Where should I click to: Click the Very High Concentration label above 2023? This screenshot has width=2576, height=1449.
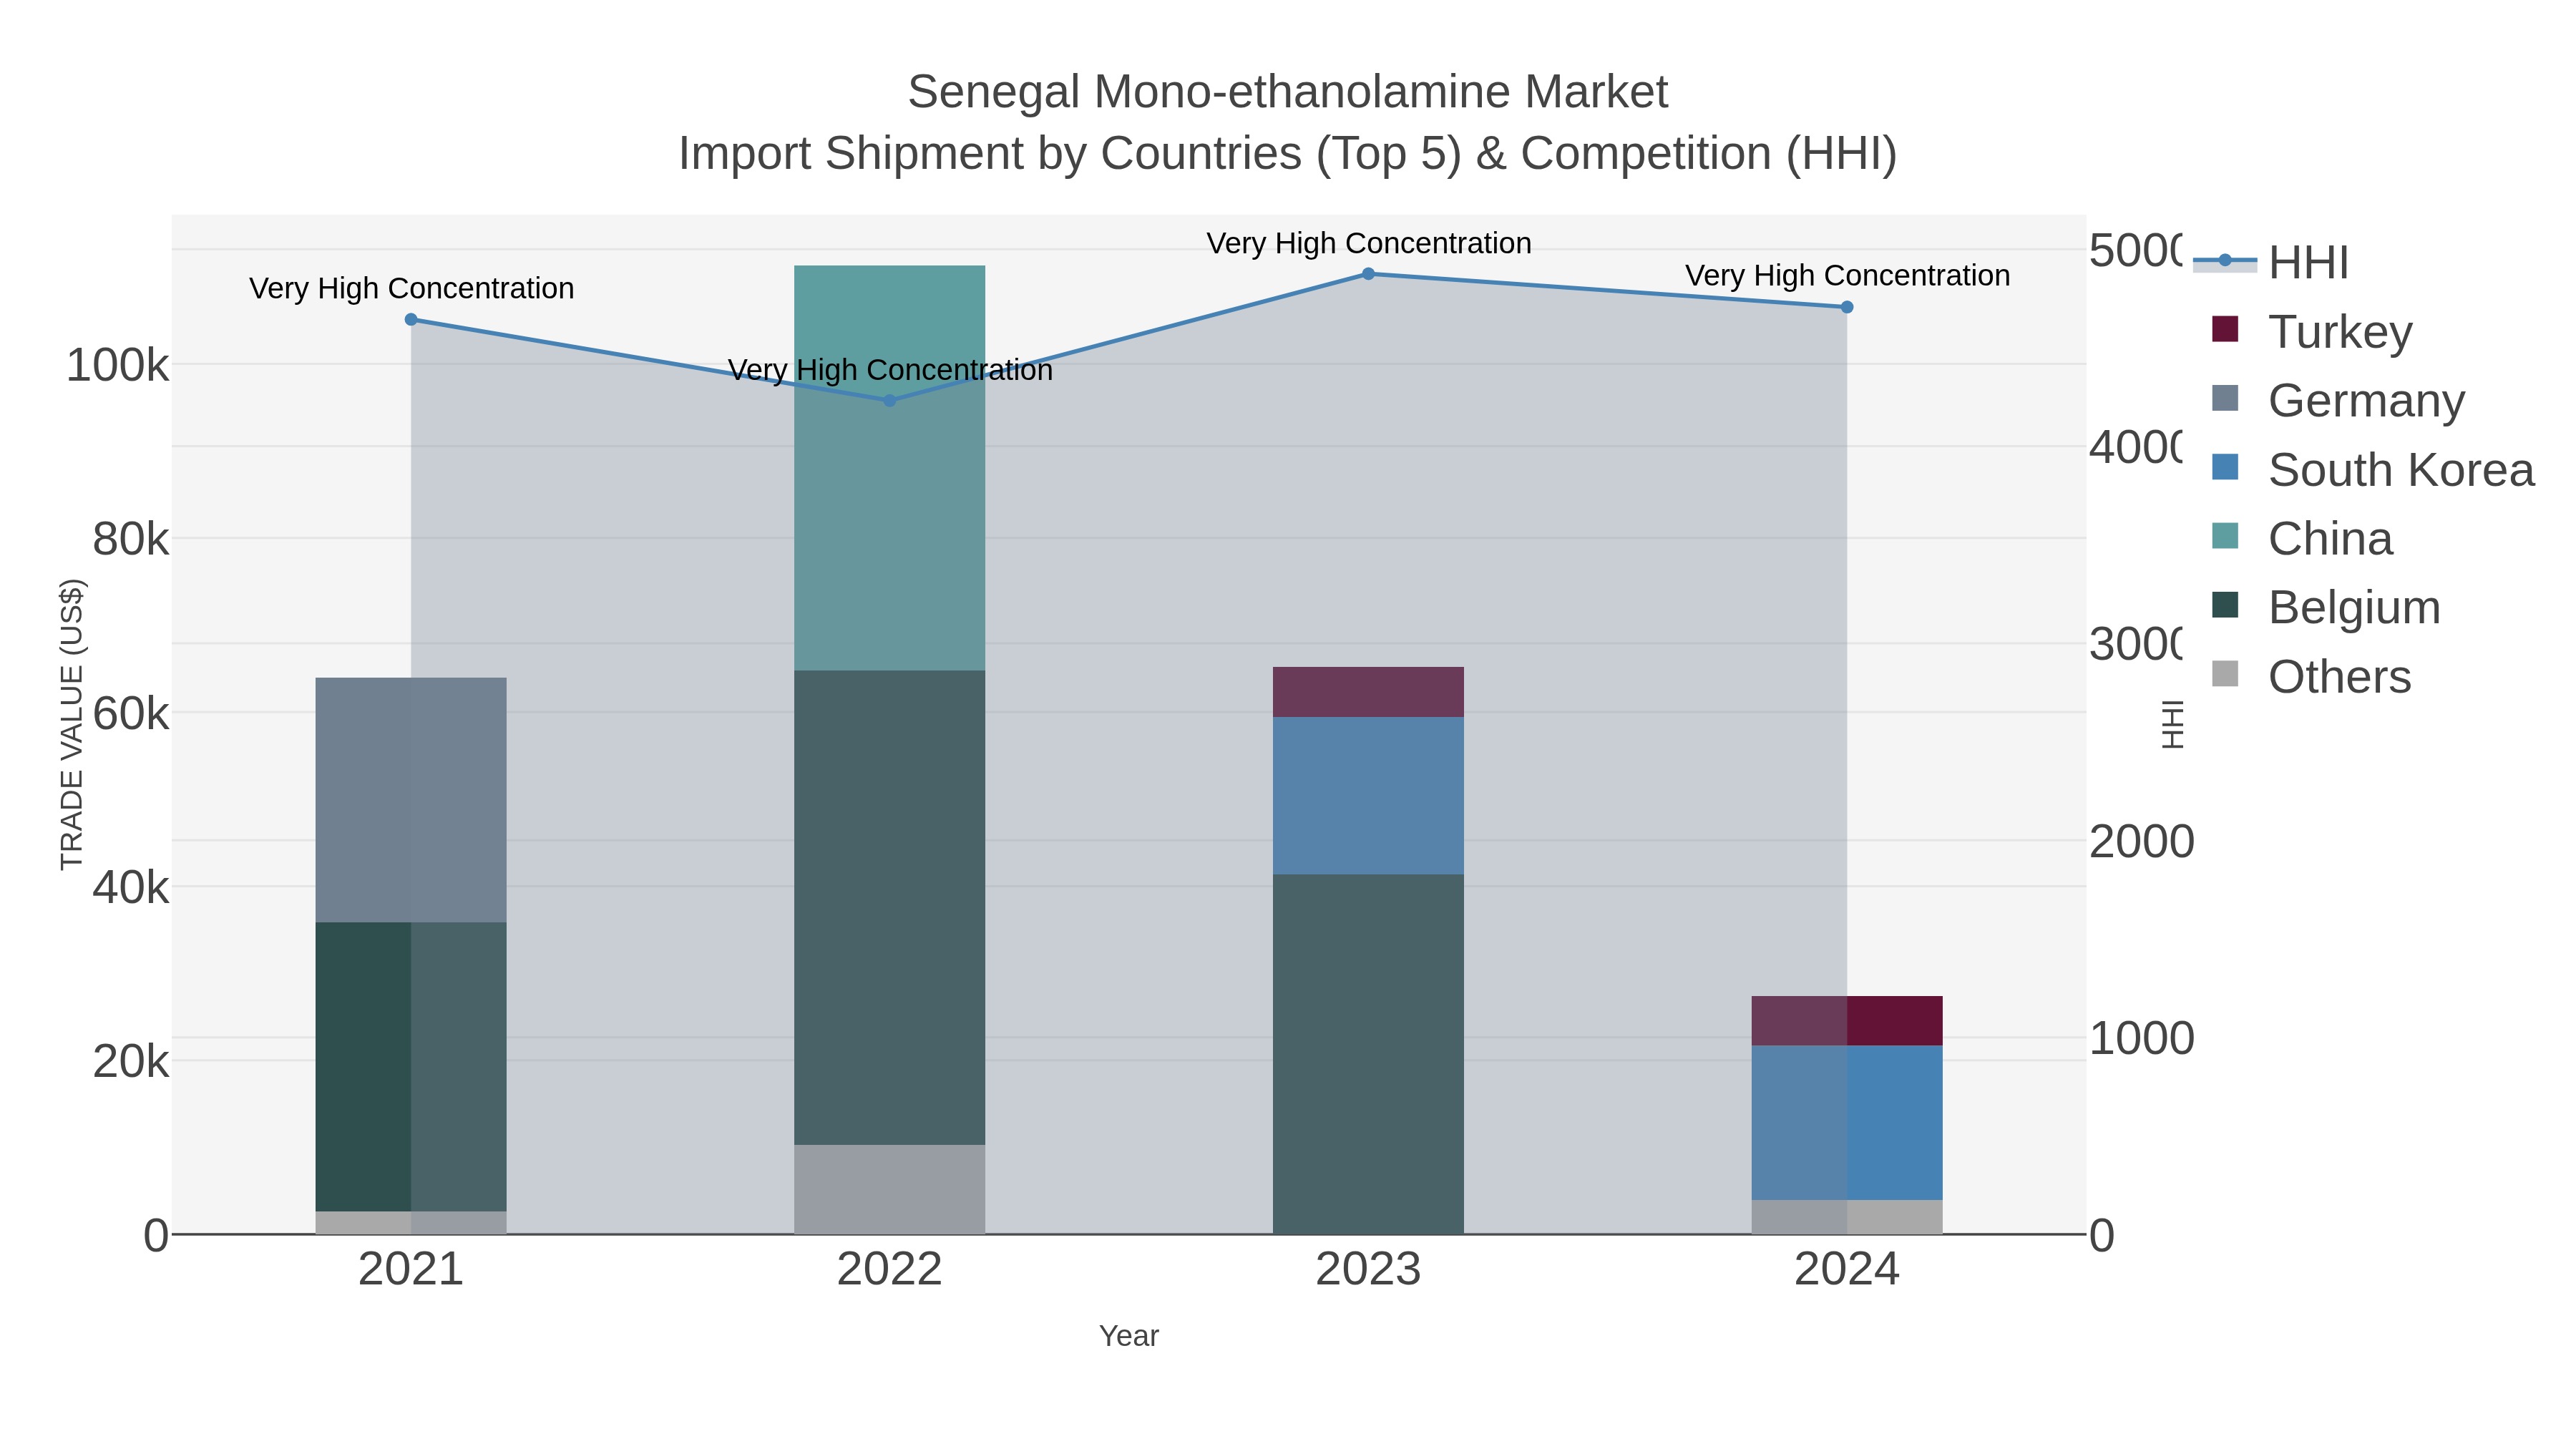[x=1369, y=243]
